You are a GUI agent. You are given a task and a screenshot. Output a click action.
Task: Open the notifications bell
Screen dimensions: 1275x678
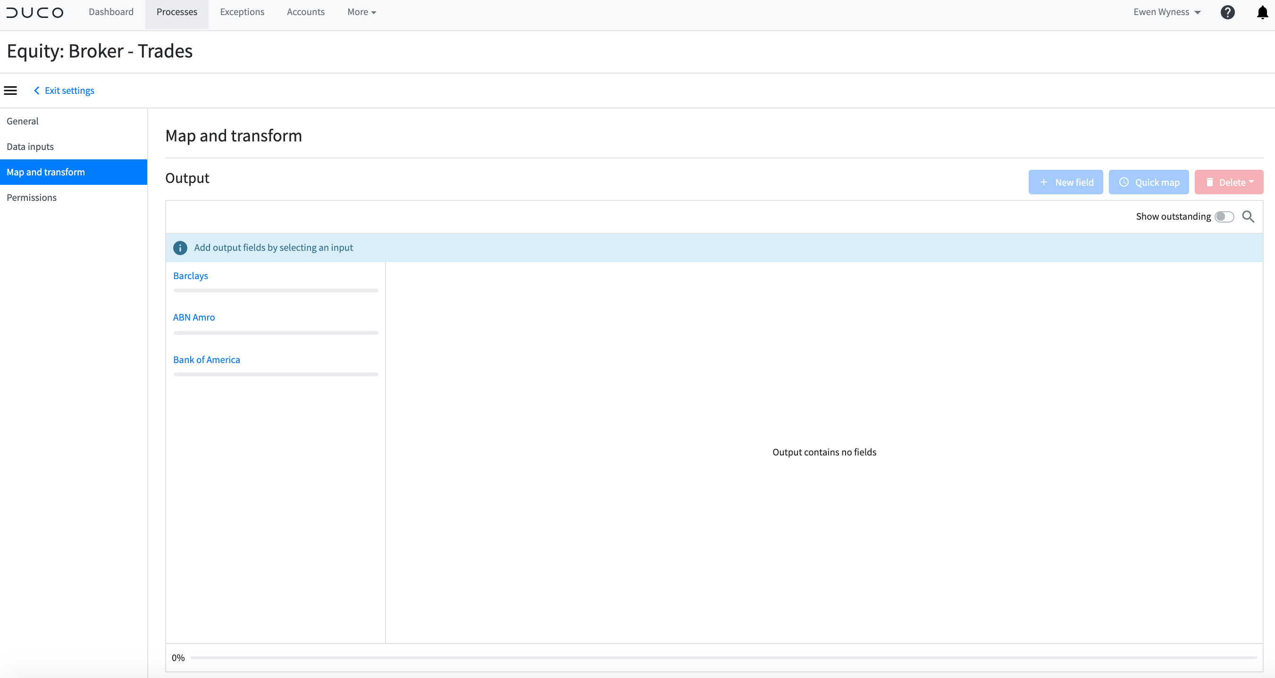(x=1261, y=13)
